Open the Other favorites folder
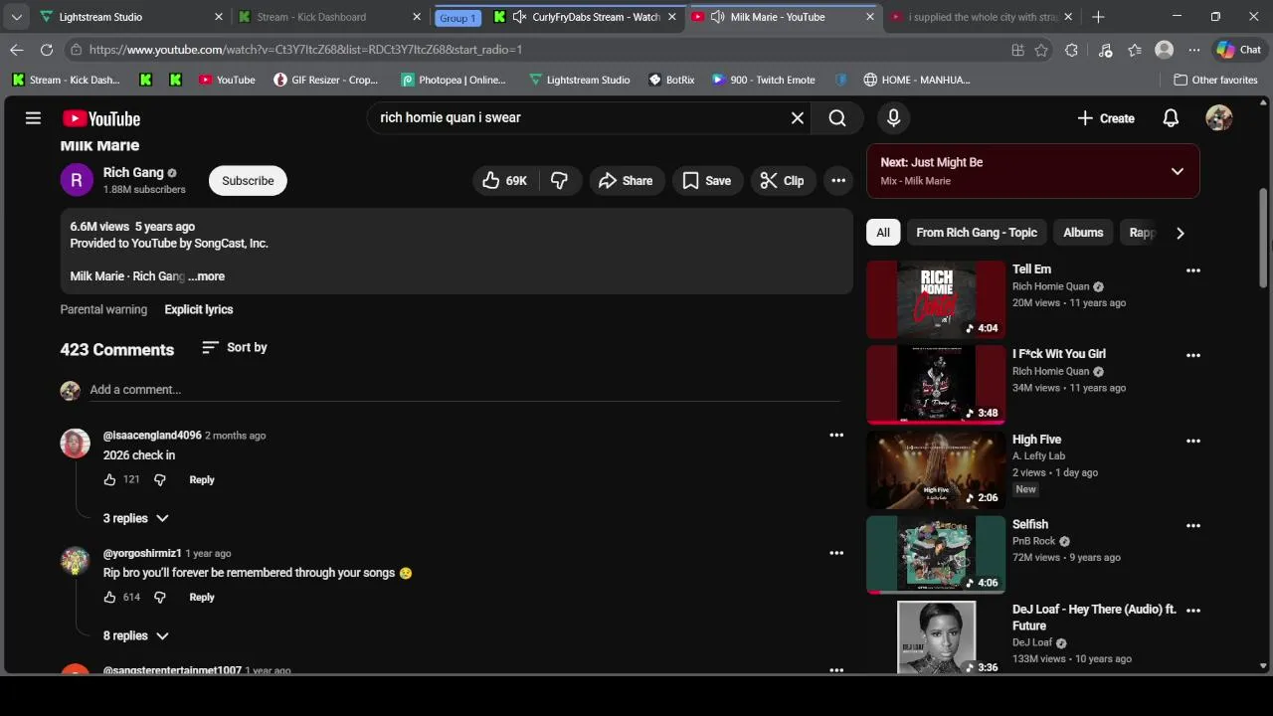This screenshot has height=716, width=1273. coord(1215,80)
